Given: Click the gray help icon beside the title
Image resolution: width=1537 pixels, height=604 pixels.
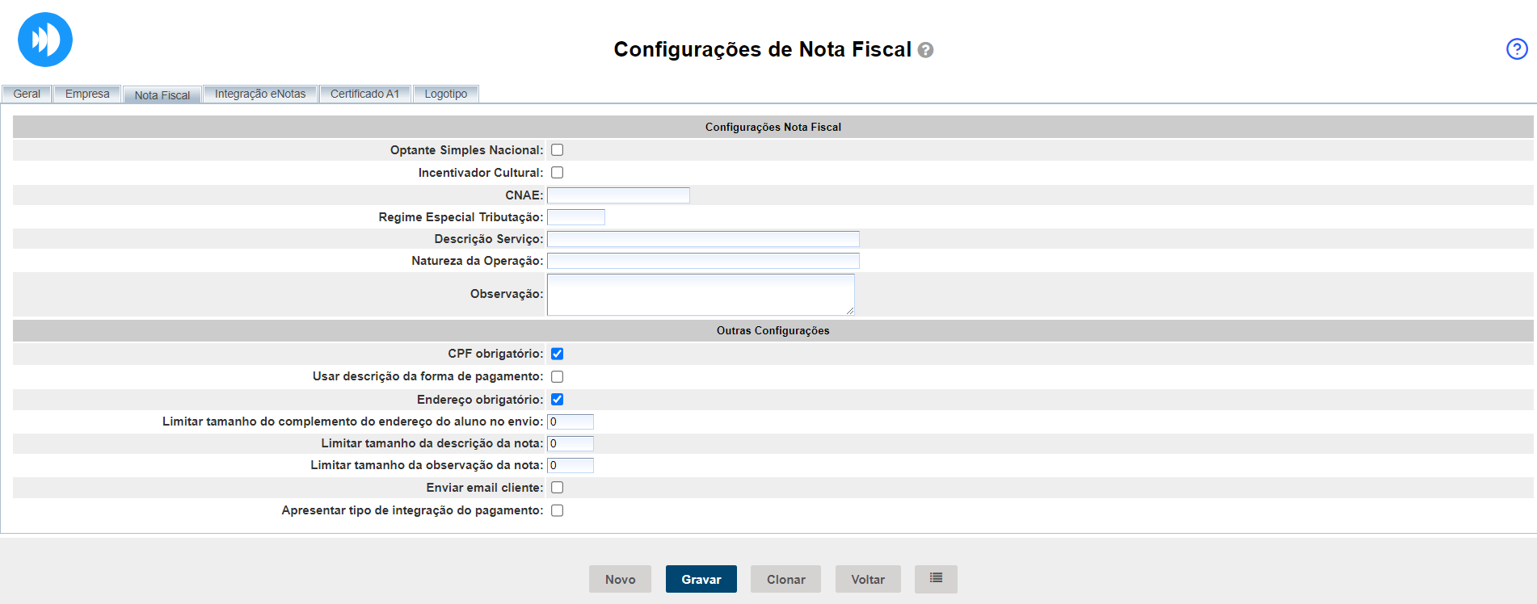Looking at the screenshot, I should coord(926,50).
